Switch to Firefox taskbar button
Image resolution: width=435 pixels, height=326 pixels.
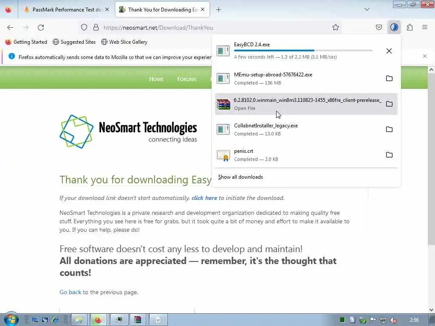(x=98, y=320)
